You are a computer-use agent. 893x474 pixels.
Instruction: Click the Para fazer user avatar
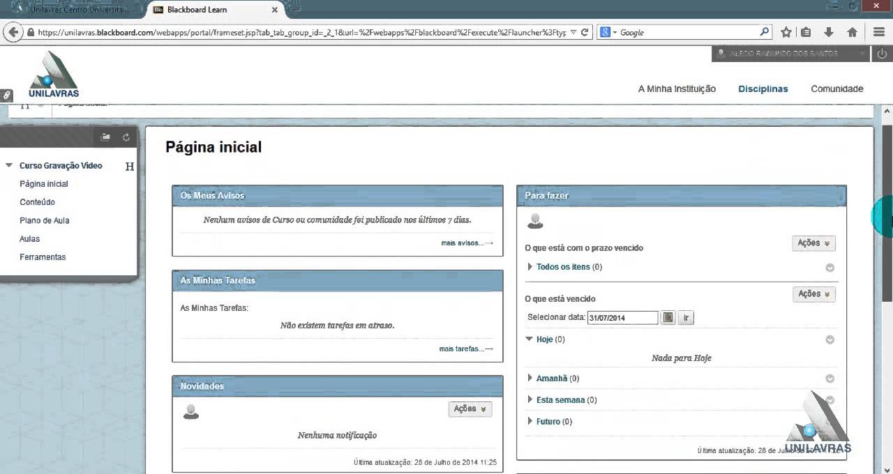pos(535,221)
